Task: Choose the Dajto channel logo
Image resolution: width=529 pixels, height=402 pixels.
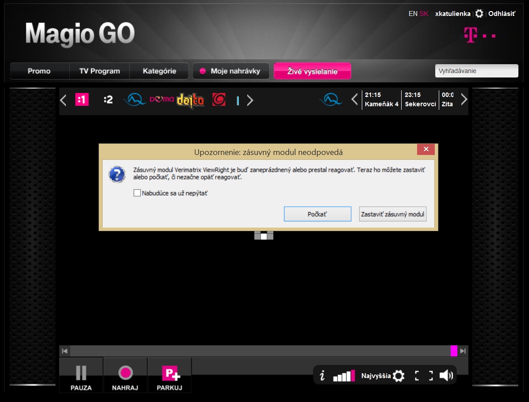Action: click(x=190, y=100)
